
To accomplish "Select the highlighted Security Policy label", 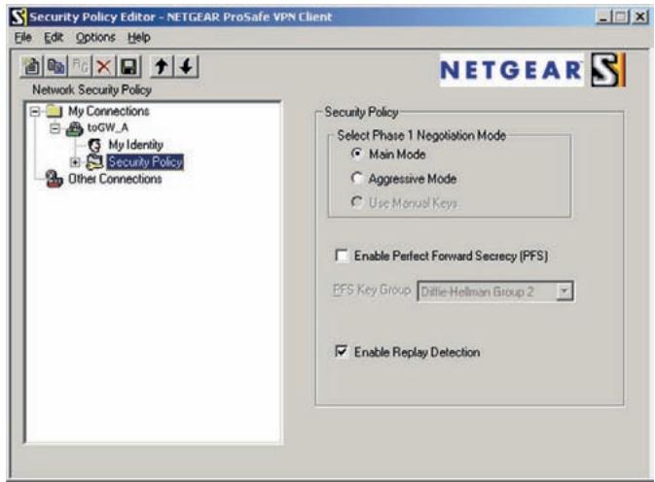I will coord(145,161).
